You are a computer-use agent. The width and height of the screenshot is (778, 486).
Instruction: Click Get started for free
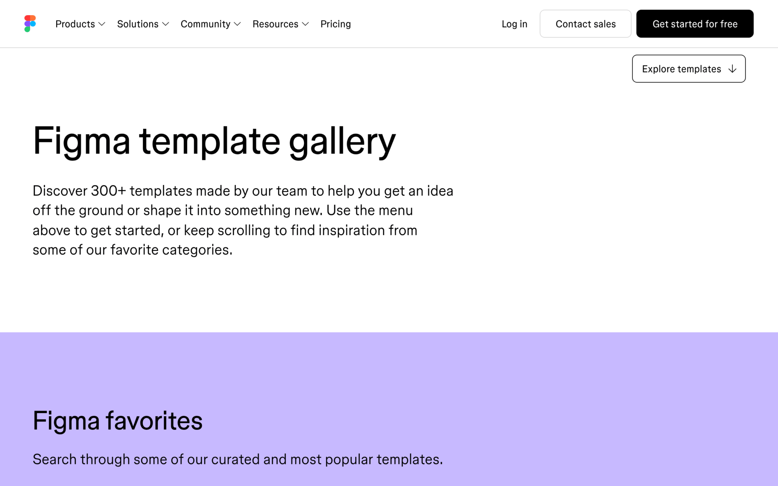pos(695,24)
